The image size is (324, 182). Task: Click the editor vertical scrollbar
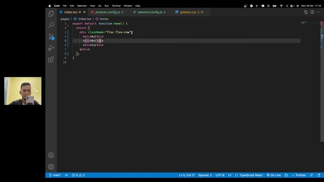coord(322,81)
